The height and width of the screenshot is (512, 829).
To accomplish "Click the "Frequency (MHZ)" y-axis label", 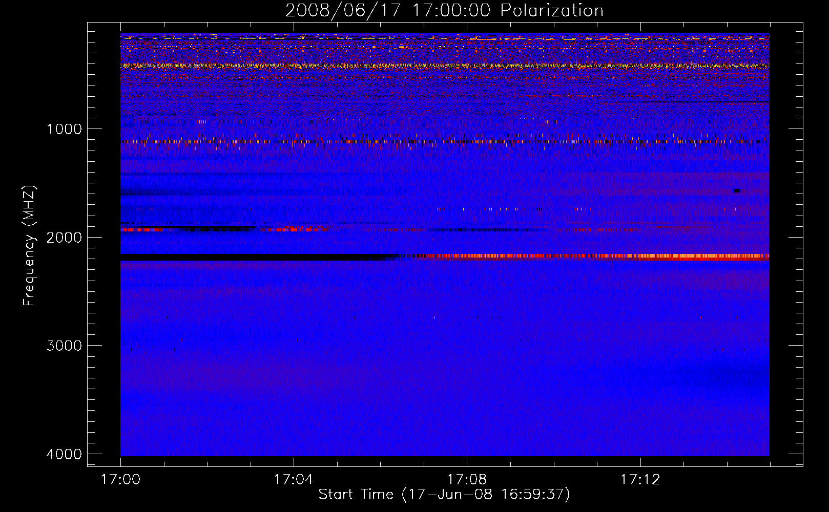I will 30,246.
